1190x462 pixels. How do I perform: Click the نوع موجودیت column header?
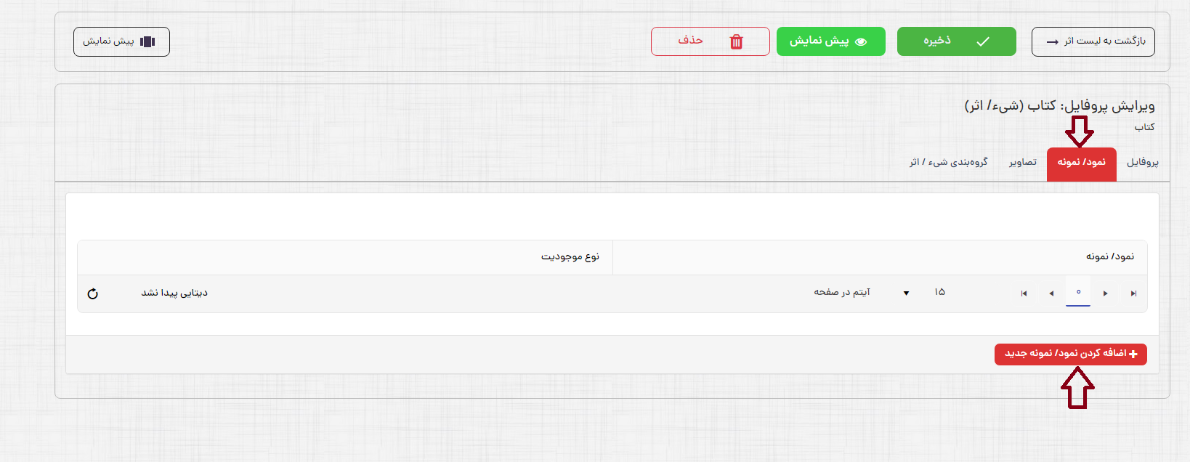(x=570, y=256)
